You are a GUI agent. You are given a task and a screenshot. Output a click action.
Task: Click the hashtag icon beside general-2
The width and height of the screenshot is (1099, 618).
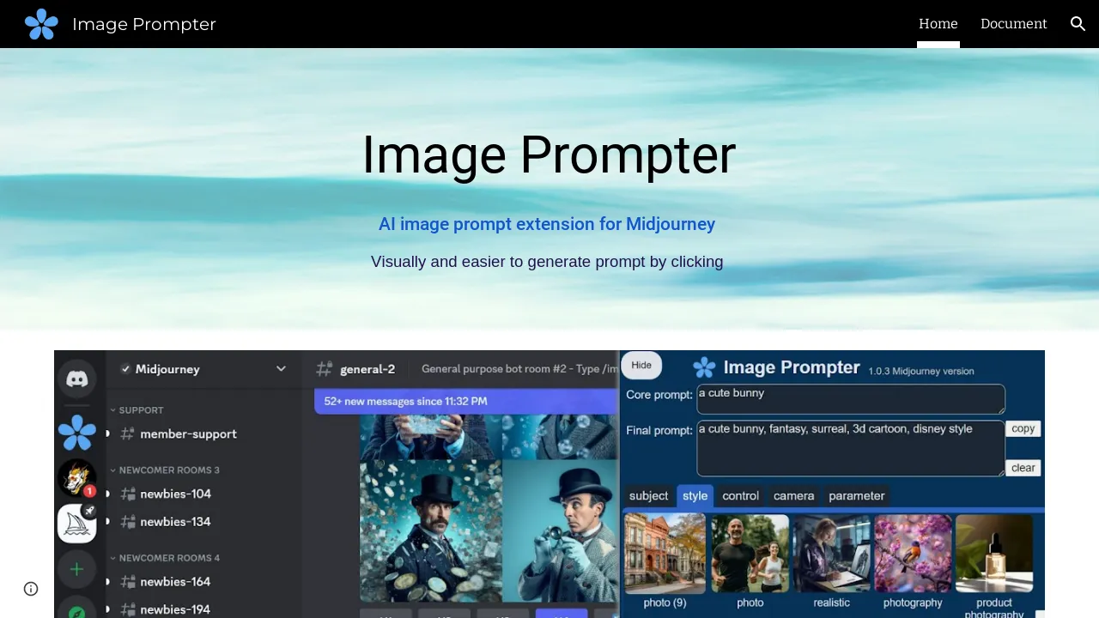(x=323, y=368)
